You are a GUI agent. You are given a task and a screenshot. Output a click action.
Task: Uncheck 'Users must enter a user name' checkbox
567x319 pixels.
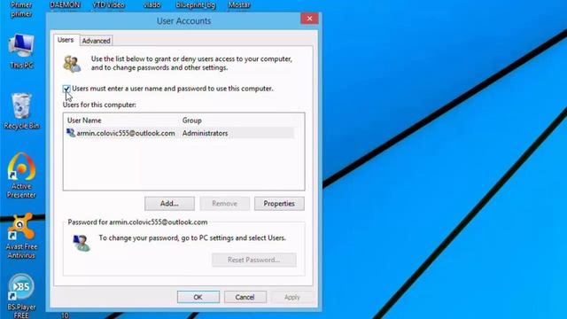(x=66, y=89)
